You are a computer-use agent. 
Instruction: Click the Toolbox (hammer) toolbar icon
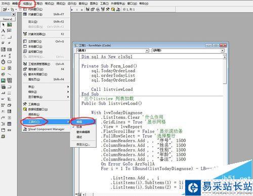[x=108, y=10]
